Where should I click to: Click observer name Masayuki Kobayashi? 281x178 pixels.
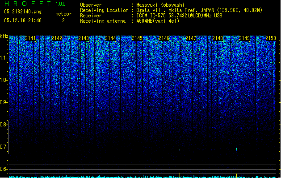(x=160, y=5)
